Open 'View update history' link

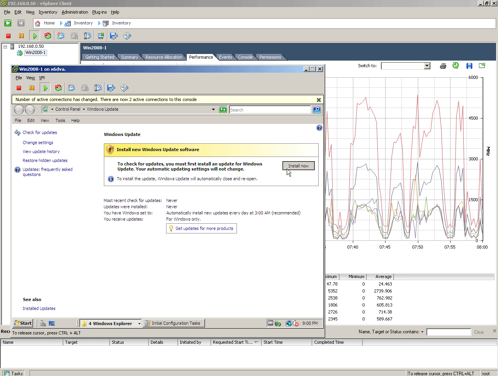tap(41, 152)
